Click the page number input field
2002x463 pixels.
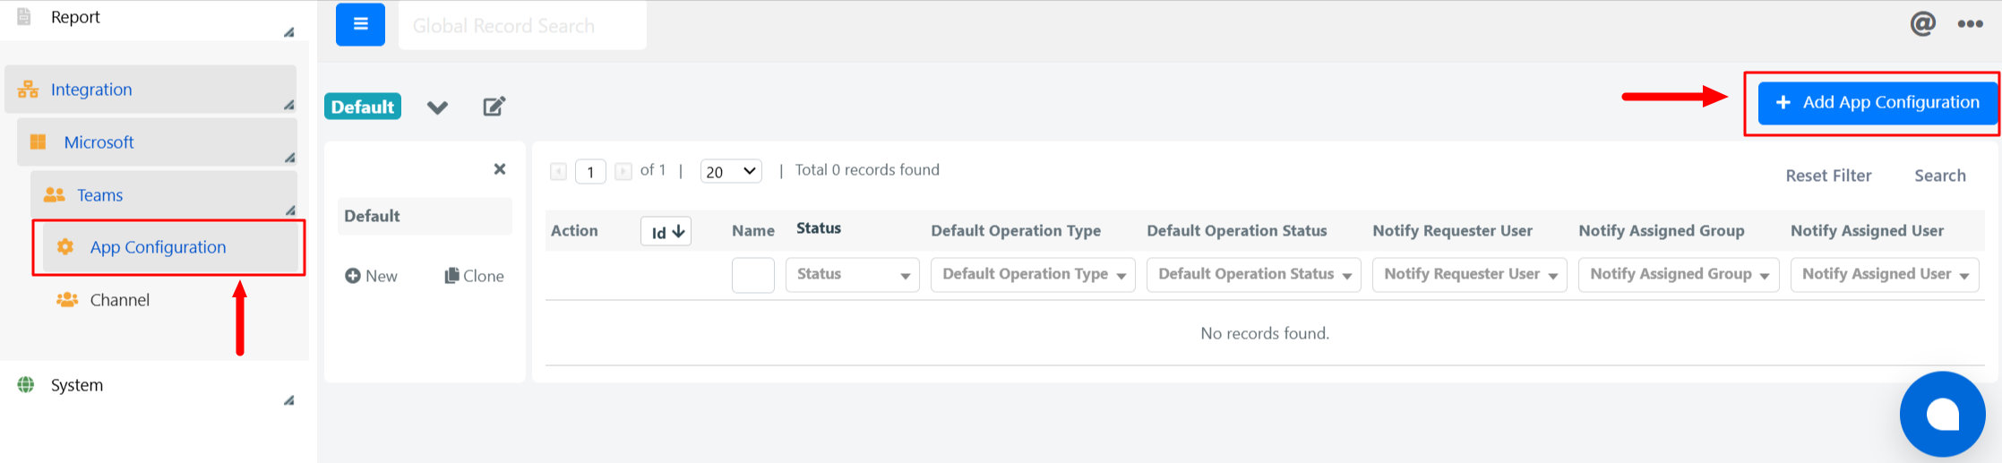coord(590,171)
